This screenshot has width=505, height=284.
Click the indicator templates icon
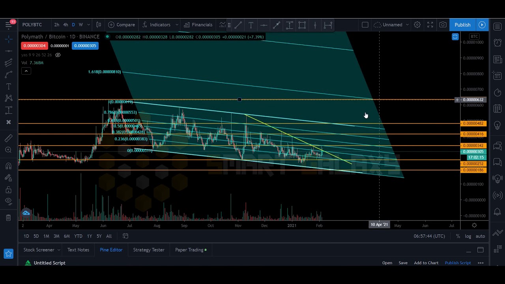pyautogui.click(x=223, y=24)
